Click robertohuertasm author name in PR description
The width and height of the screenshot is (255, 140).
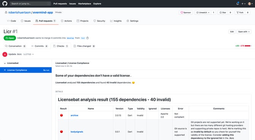point(26,38)
